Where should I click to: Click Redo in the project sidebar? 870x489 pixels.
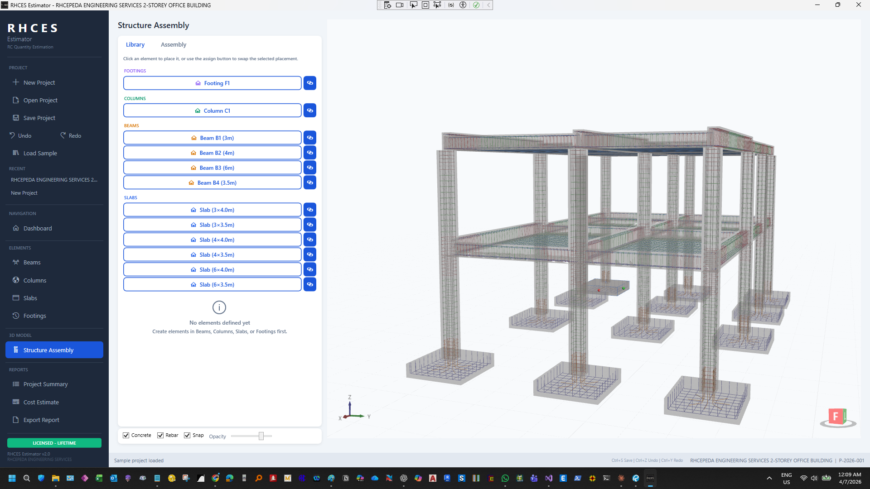click(70, 135)
